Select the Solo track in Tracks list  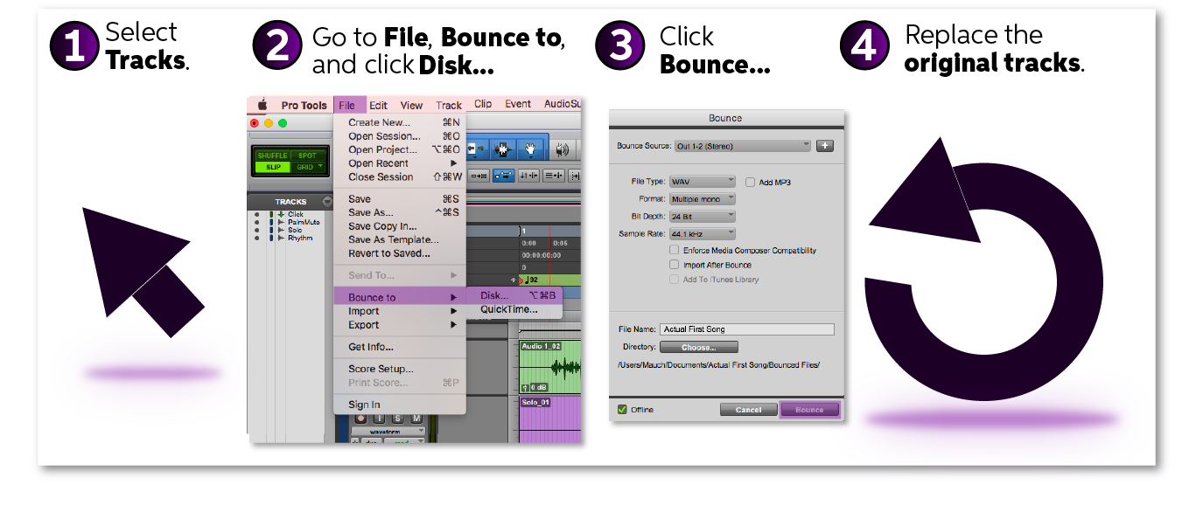click(296, 230)
